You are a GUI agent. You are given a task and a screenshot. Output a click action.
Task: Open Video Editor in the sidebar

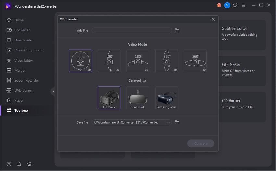(x=20, y=60)
